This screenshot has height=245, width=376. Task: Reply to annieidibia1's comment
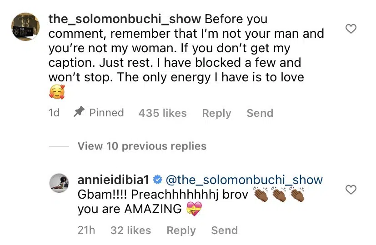[181, 230]
